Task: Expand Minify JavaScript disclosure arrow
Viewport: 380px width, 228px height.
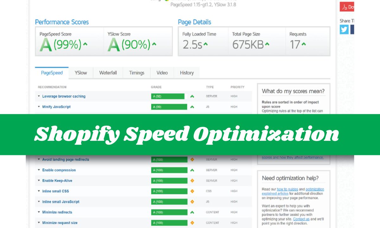Action: [39, 107]
